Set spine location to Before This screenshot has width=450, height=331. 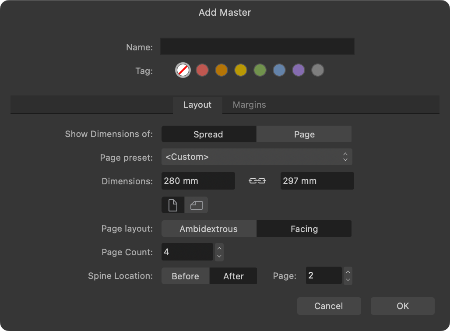186,276
